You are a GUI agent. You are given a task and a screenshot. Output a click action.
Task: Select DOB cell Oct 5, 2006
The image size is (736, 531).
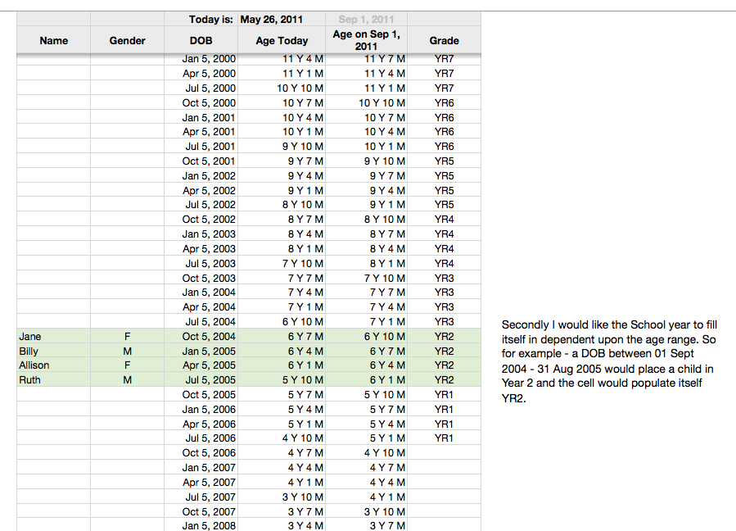point(201,453)
